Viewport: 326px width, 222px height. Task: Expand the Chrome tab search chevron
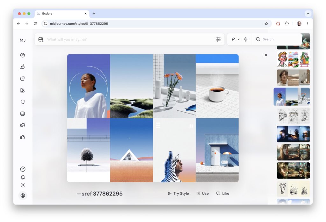click(x=308, y=14)
